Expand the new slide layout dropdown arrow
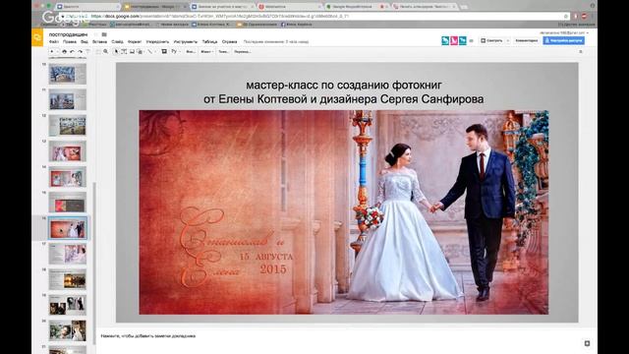The image size is (629, 354). (57, 52)
